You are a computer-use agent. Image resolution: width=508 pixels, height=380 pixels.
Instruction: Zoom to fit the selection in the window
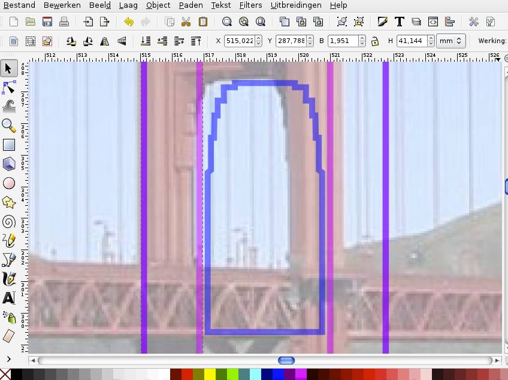click(x=227, y=22)
